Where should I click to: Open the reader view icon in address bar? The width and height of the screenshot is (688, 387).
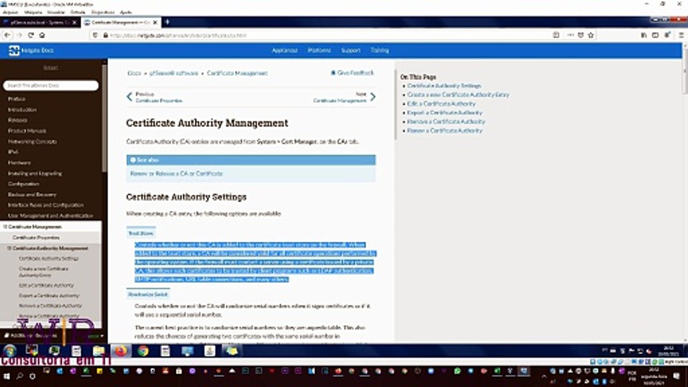coord(556,35)
